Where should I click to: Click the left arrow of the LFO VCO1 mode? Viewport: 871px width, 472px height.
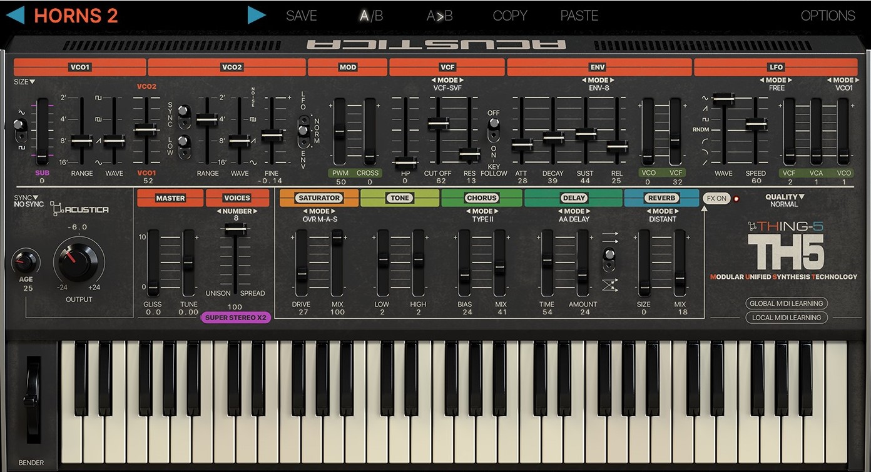pos(829,80)
